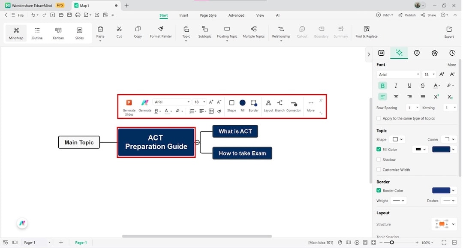
Task: Open the Arial font dropdown in floating toolbar
Action: tap(171, 102)
